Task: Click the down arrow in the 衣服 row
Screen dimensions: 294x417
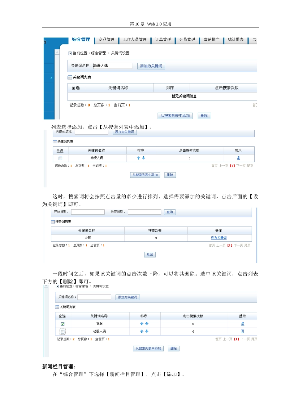Action: pyautogui.click(x=147, y=324)
